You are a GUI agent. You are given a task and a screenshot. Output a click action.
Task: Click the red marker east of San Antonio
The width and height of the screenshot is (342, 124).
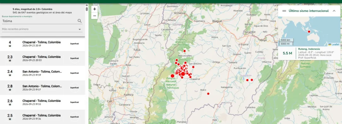coord(193,67)
